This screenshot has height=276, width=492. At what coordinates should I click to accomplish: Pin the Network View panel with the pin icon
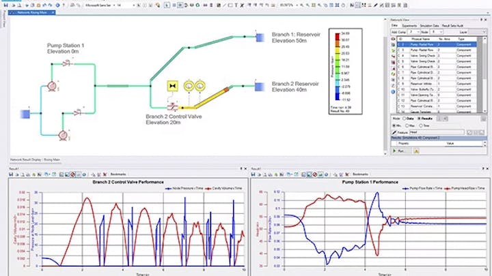(x=482, y=20)
